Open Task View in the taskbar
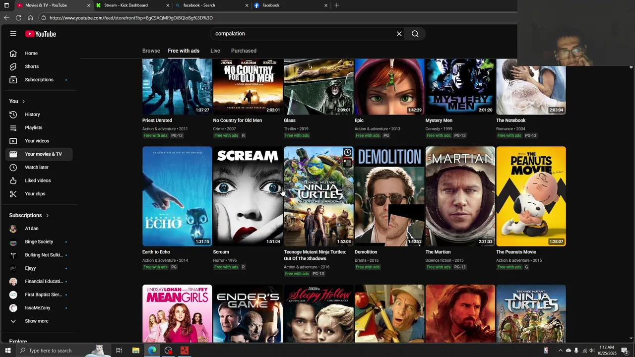 tap(119, 351)
